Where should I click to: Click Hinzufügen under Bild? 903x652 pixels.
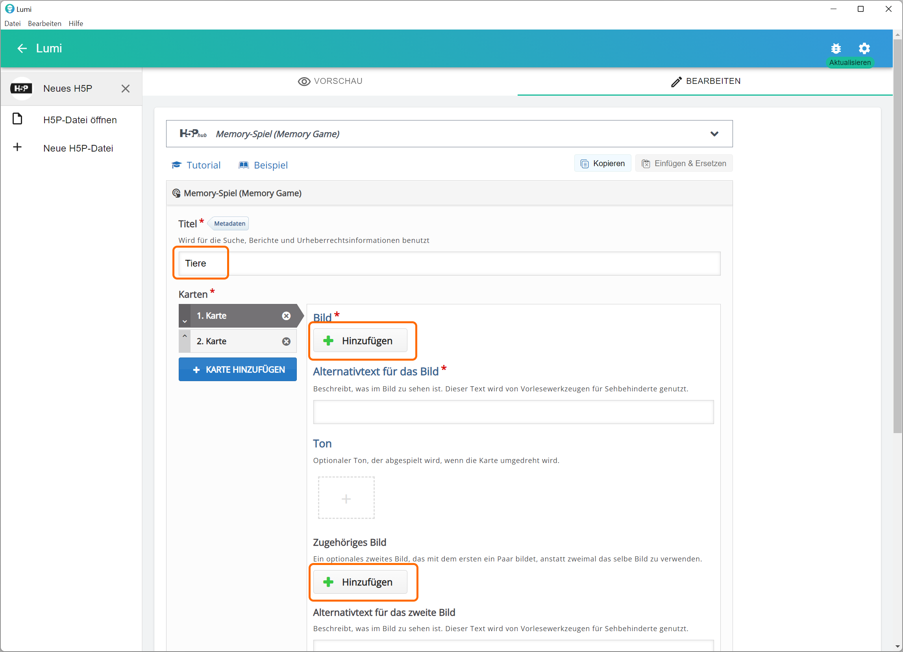tap(360, 341)
